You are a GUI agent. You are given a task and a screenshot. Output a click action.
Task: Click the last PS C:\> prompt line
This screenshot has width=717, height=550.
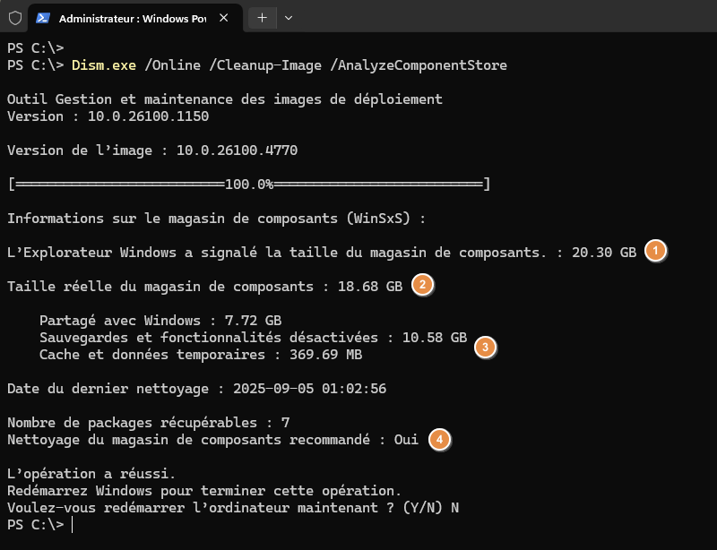tap(36, 524)
